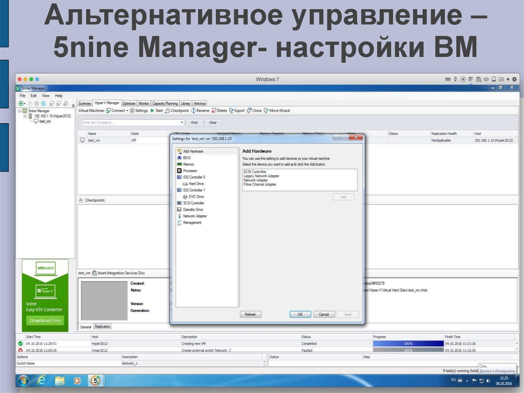The height and width of the screenshot is (393, 524).
Task: Click 5nine Manager taskbar icon
Action: pos(96,380)
